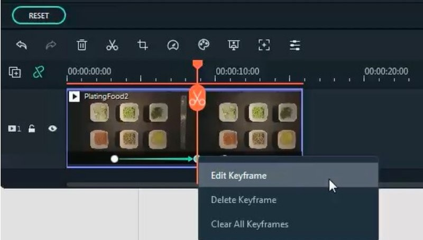The image size is (423, 240).
Task: Open the Color palette tool
Action: (204, 44)
